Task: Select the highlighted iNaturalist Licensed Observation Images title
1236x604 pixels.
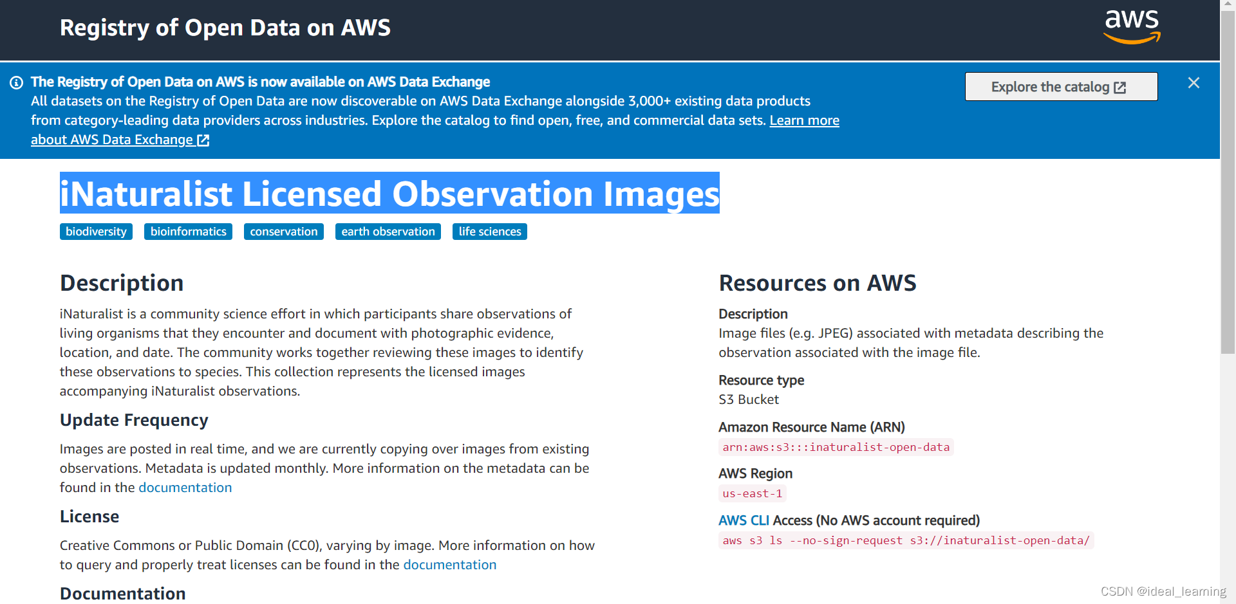Action: [x=389, y=194]
